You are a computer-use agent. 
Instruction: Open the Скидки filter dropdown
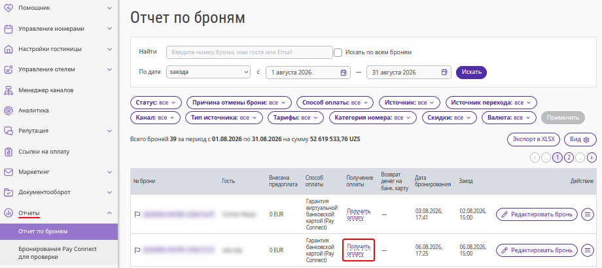click(x=449, y=118)
